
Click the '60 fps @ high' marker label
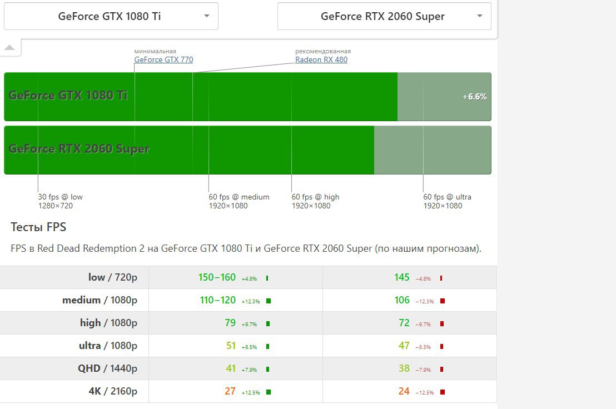315,201
